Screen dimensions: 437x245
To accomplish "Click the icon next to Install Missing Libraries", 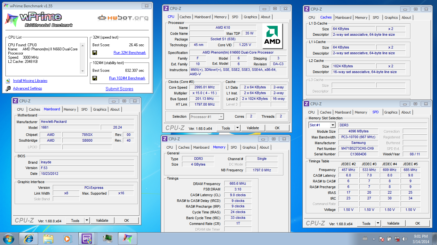I will pos(8,81).
